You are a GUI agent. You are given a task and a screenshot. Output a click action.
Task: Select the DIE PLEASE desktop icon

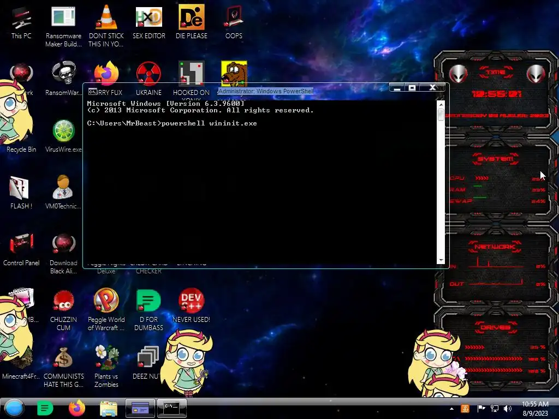pos(192,22)
